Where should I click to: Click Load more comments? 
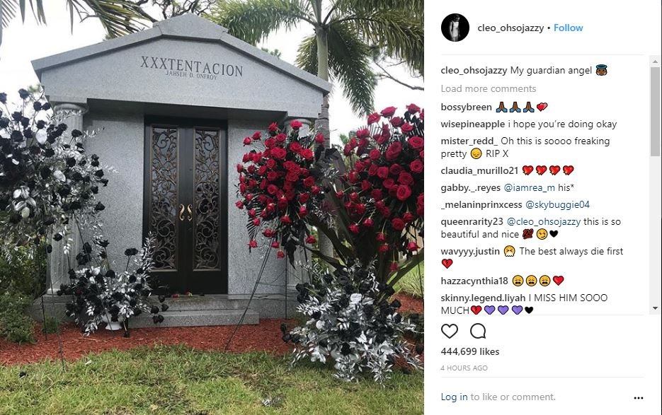(x=489, y=88)
